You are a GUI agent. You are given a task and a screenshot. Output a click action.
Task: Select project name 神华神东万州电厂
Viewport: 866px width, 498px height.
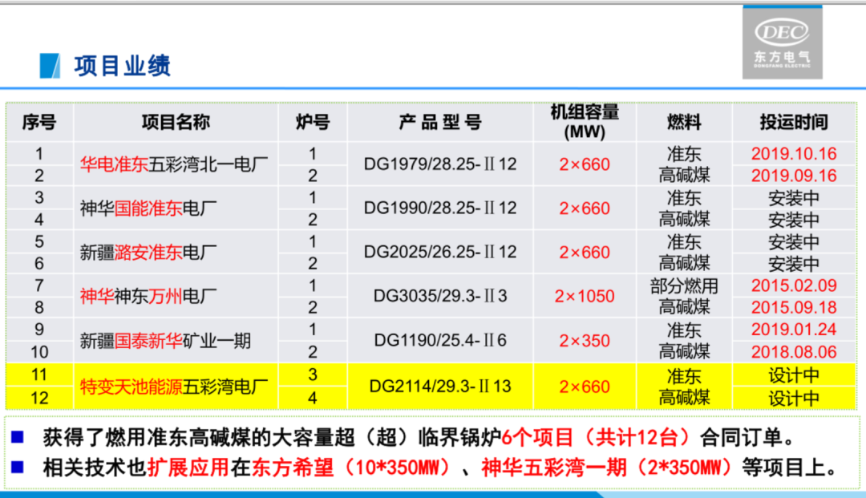tap(148, 297)
